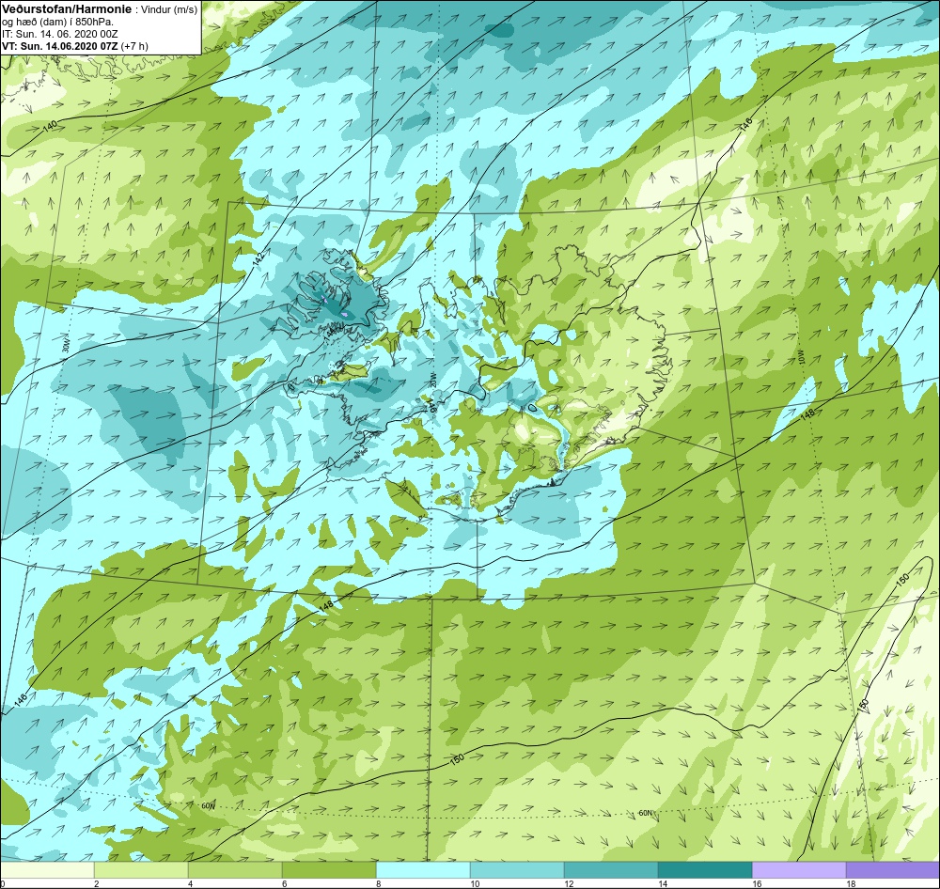The width and height of the screenshot is (940, 889).
Task: Click the legend scale value 18
Action: [x=850, y=883]
